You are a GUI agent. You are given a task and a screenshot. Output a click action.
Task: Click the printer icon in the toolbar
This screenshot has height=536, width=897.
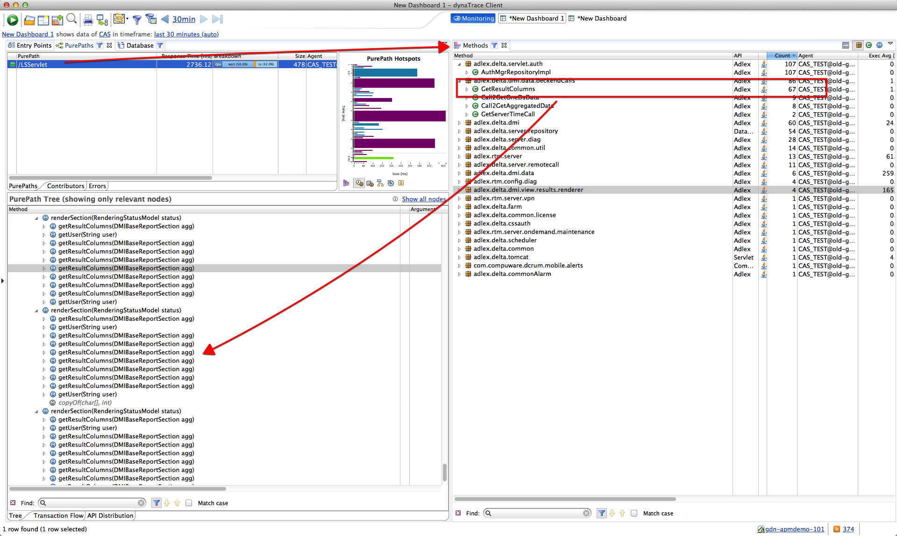pos(88,20)
